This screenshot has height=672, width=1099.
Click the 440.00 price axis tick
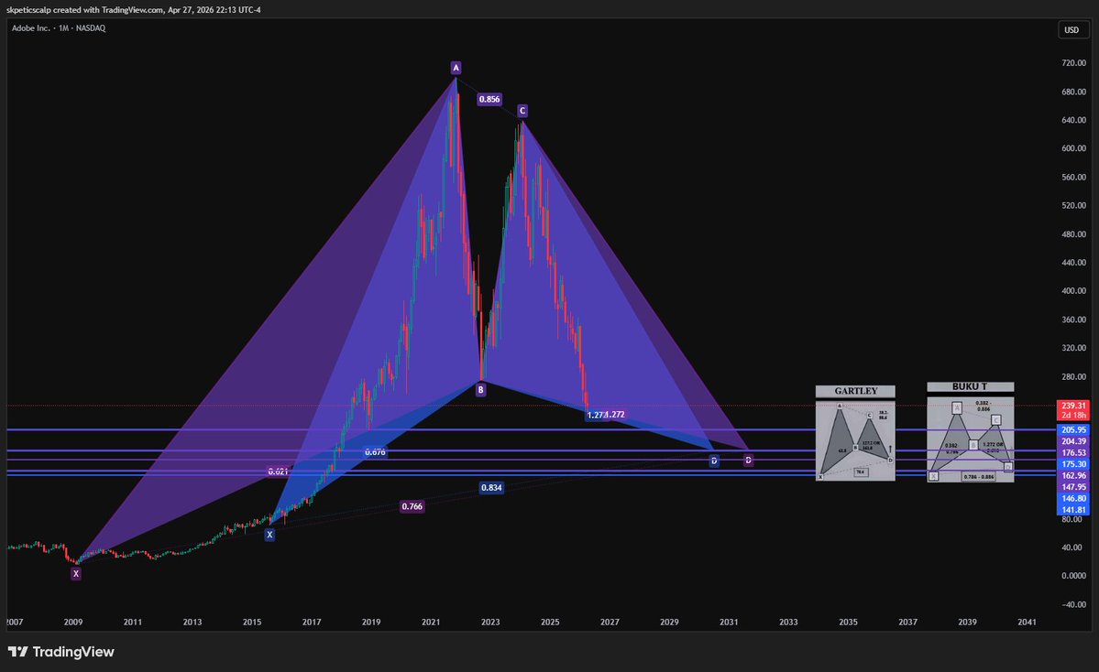point(1073,263)
